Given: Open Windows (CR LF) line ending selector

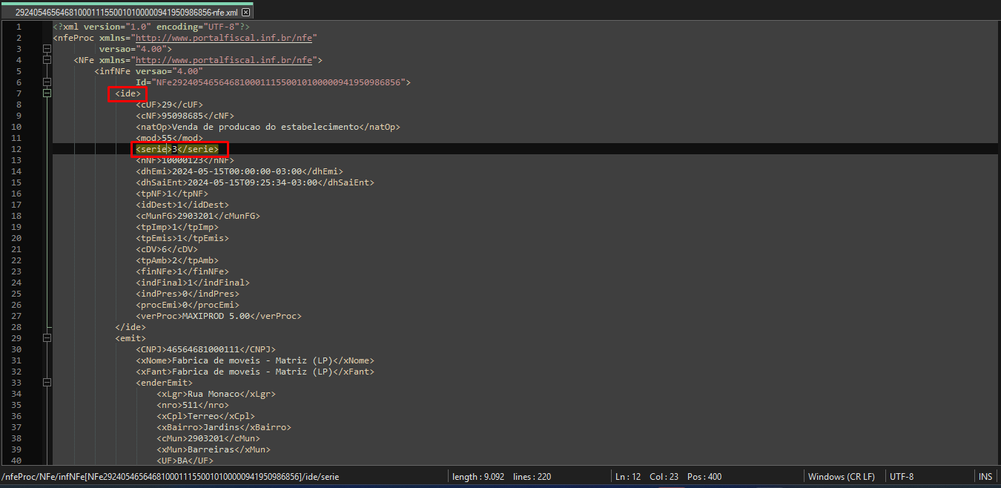Looking at the screenshot, I should [841, 477].
